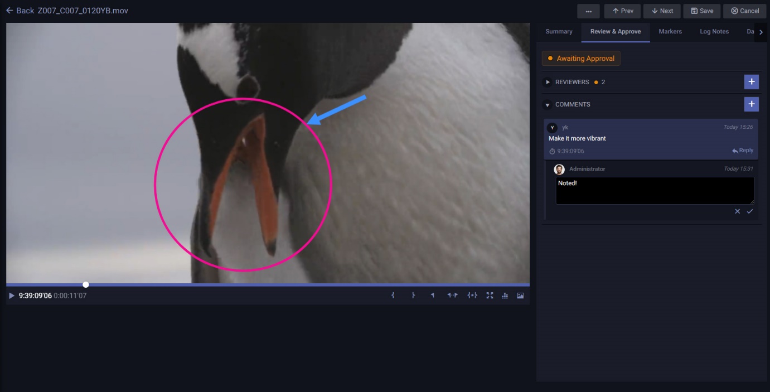Enter fullscreen video view
The image size is (770, 392).
(x=490, y=296)
